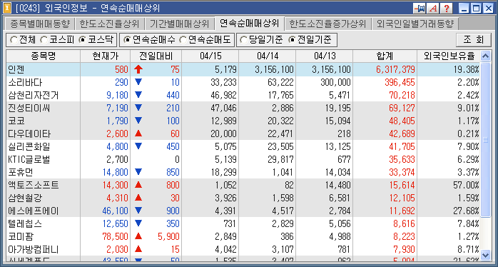The image size is (498, 267).
Task: Click the 전일대비 column header
Action: point(156,56)
